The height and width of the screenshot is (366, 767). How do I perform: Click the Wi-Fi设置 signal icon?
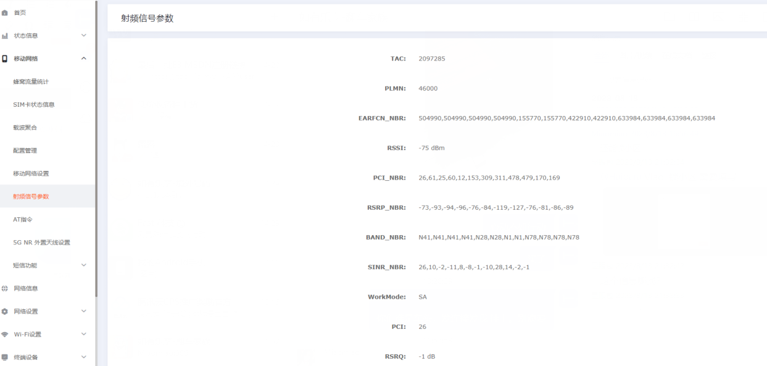5,335
